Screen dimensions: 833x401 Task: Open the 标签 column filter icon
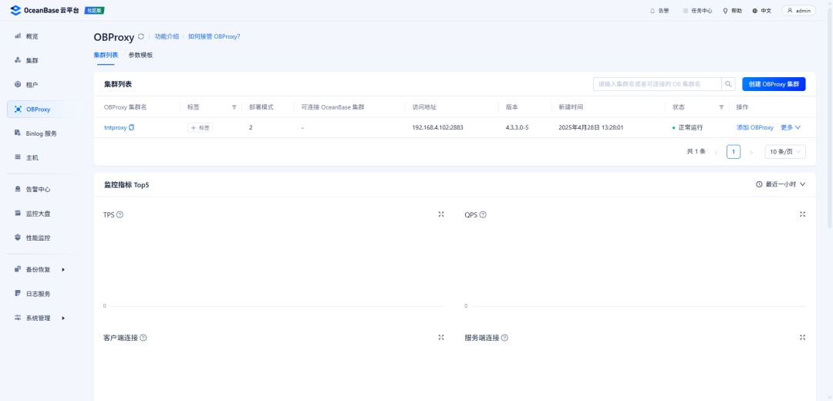[x=234, y=107]
